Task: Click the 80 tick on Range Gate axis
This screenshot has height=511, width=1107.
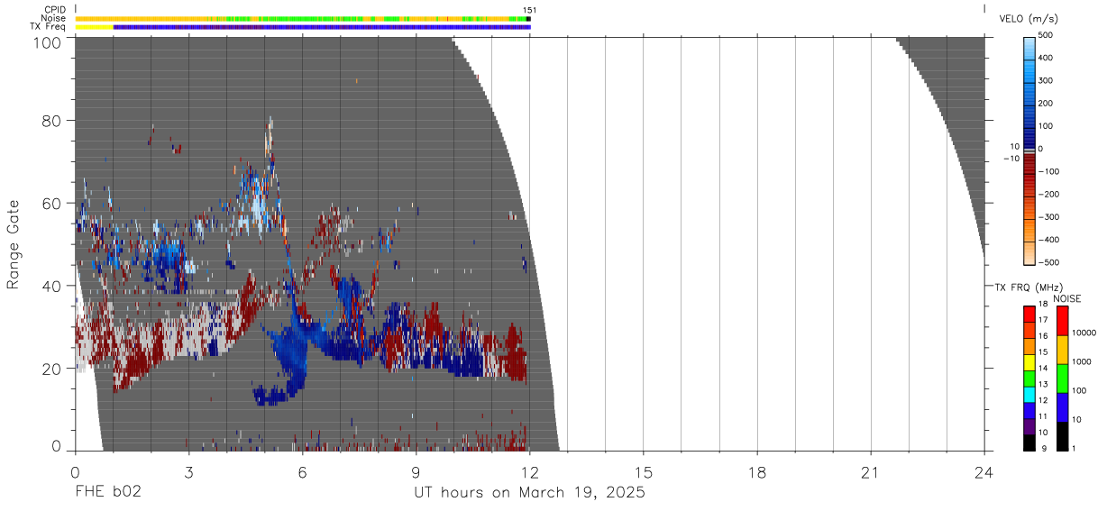Action: tap(52, 121)
